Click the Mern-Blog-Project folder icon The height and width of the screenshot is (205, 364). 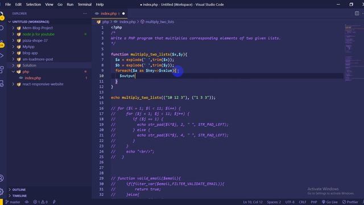[x=19, y=28]
